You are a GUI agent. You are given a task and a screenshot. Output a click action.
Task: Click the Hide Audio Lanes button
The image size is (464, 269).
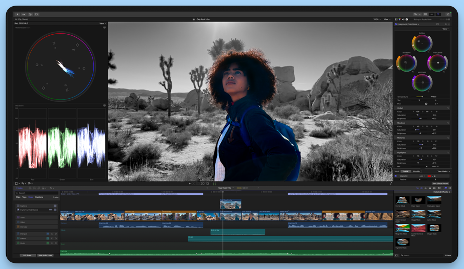[47, 255]
